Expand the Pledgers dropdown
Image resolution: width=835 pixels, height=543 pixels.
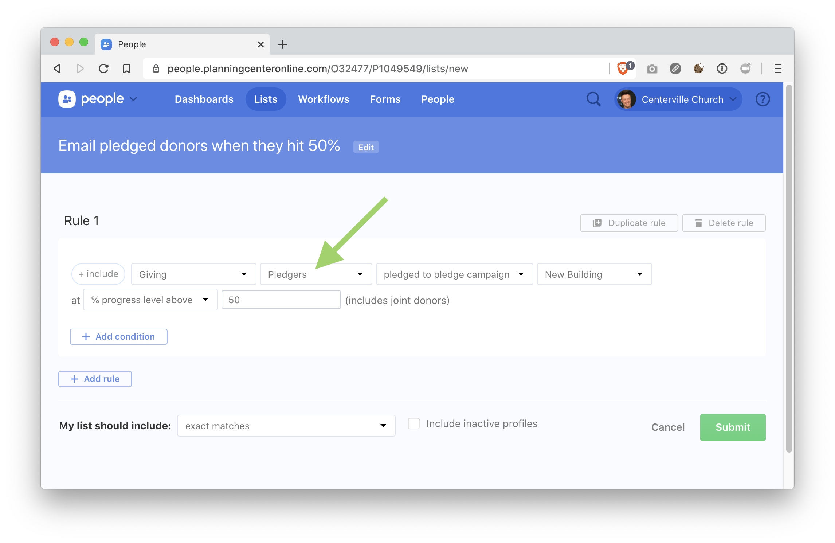pos(316,274)
